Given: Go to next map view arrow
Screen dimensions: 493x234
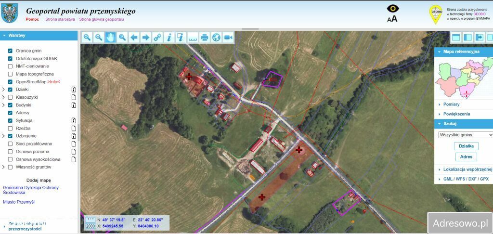Looking at the screenshot, I should pos(146,38).
